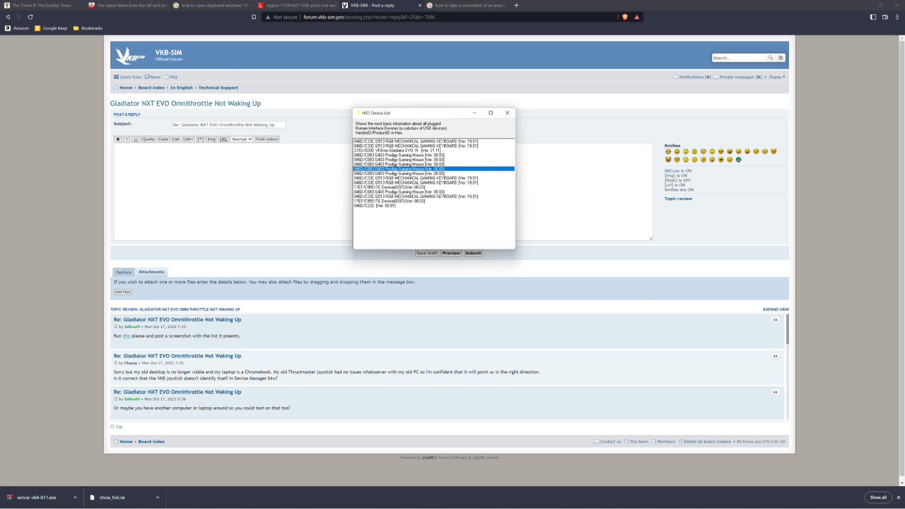Expand the Flopsy user menu

tap(777, 77)
